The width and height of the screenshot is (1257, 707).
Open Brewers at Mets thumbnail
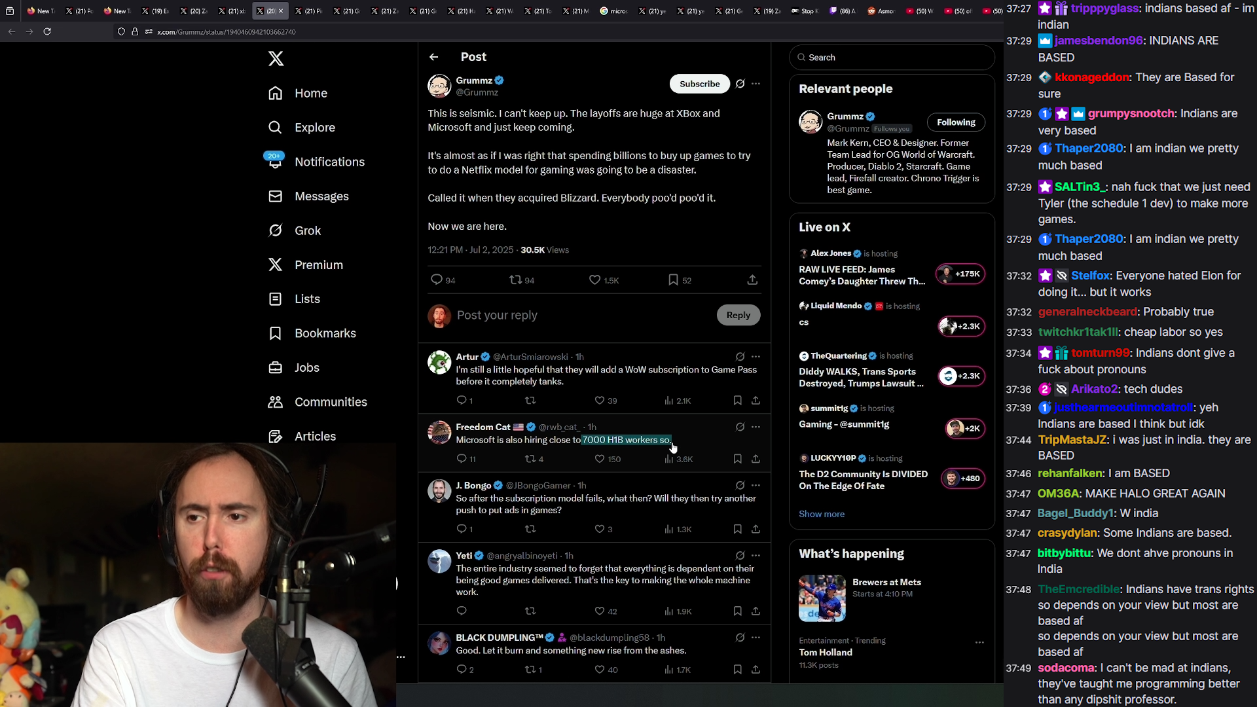(822, 598)
